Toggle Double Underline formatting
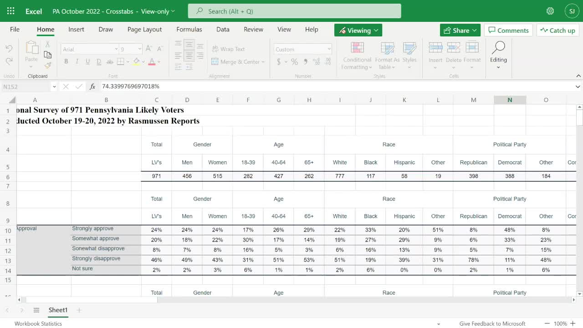This screenshot has height=328, width=583. (x=98, y=61)
